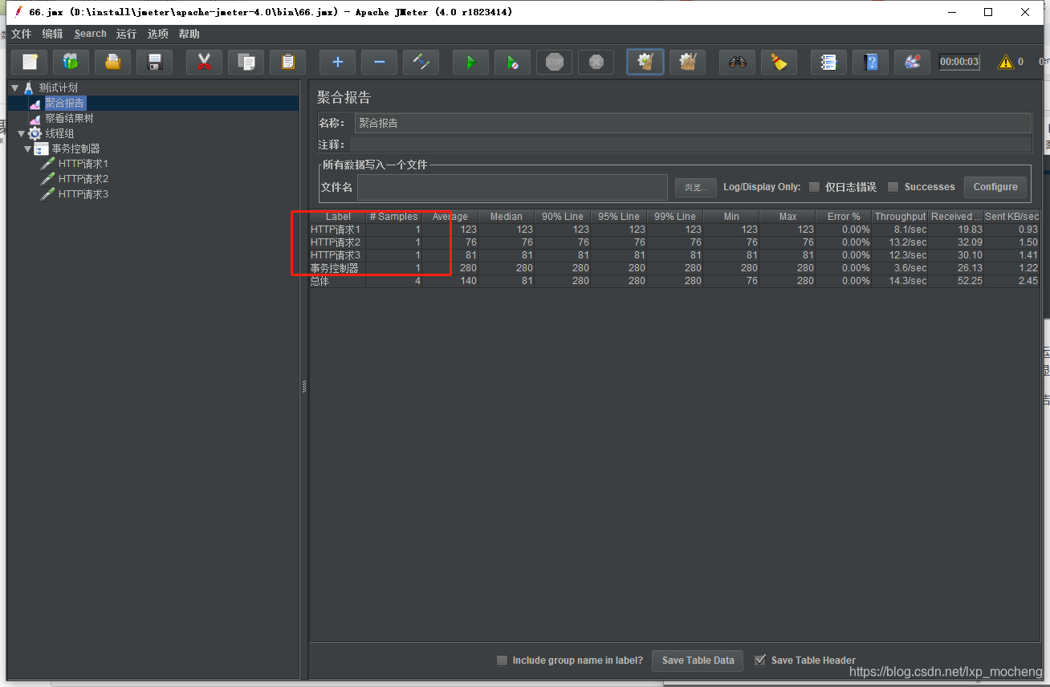Click the 文件名 filename input field
Screen dimensions: 1050x687
click(512, 187)
